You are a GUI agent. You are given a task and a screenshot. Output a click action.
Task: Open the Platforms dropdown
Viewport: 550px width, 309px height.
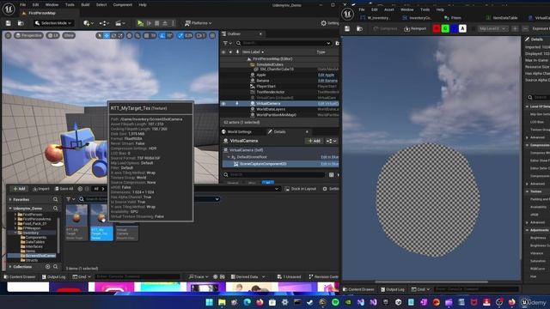199,23
